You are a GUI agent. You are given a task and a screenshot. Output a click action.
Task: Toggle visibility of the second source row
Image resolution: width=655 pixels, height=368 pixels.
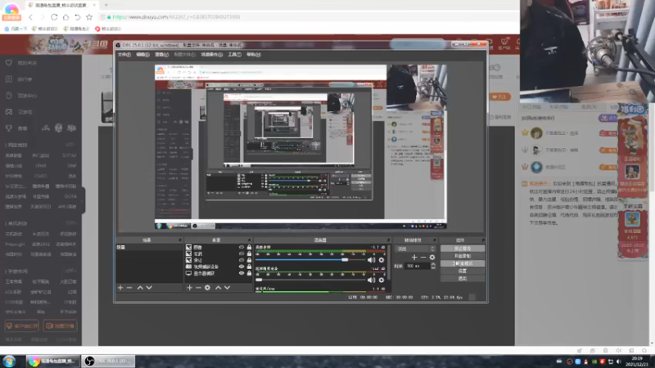coord(242,254)
